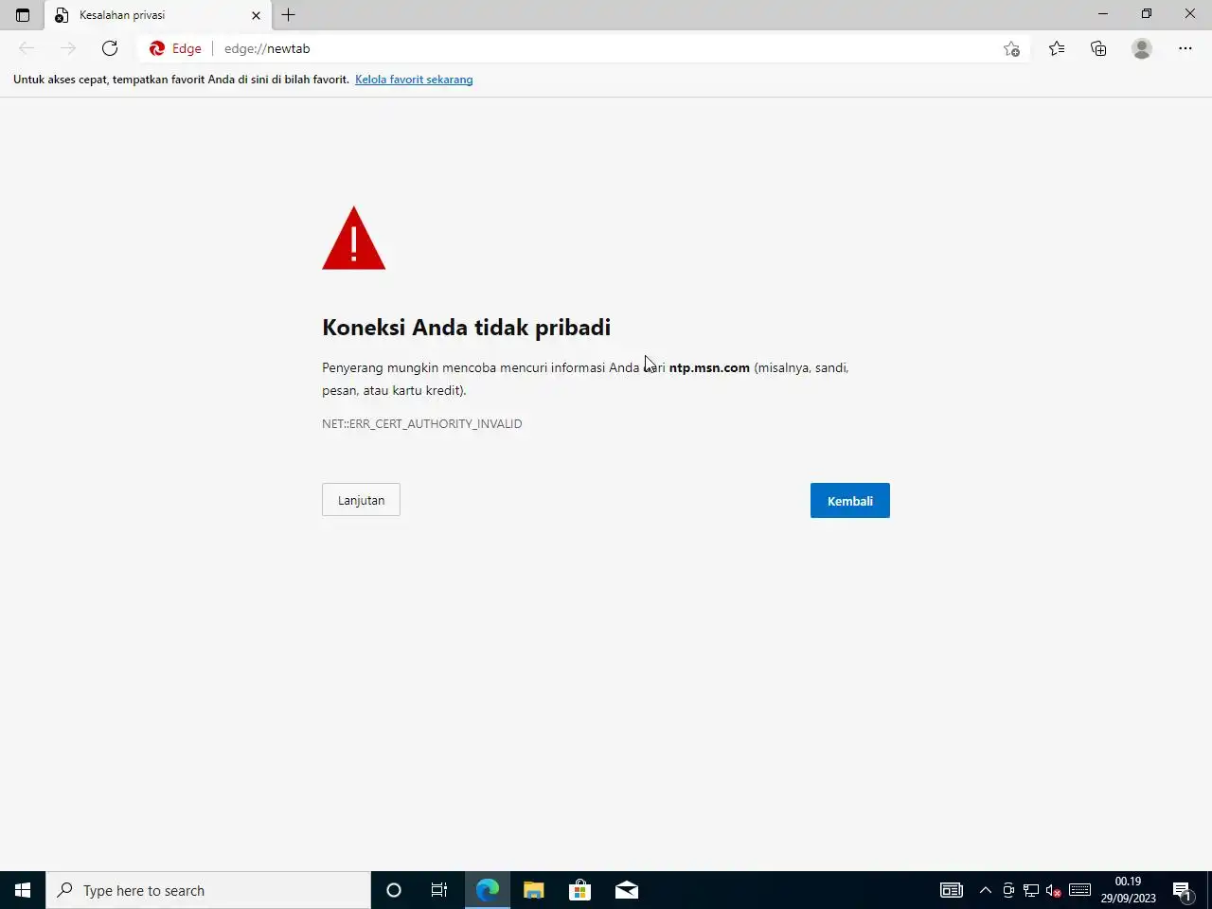Image resolution: width=1212 pixels, height=909 pixels.
Task: Click the blue Kembali button
Action: point(850,501)
